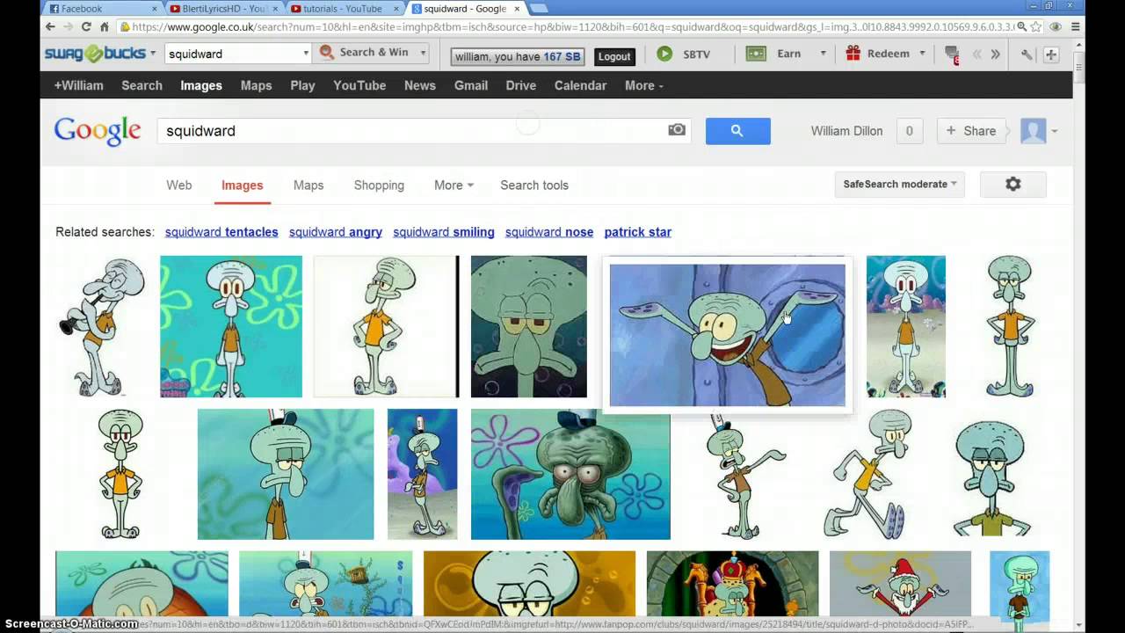Open the profile avatar icon

pyautogui.click(x=1034, y=131)
